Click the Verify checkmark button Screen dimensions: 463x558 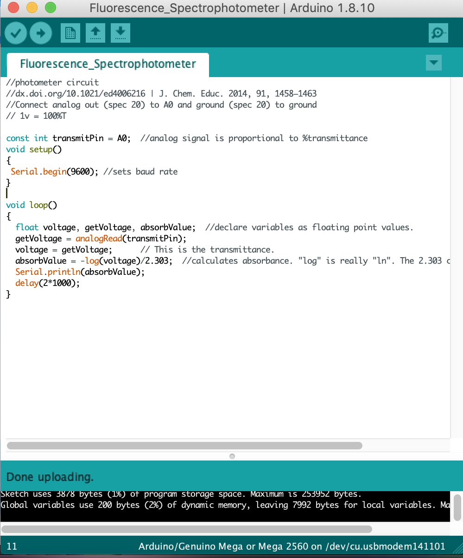click(x=16, y=33)
